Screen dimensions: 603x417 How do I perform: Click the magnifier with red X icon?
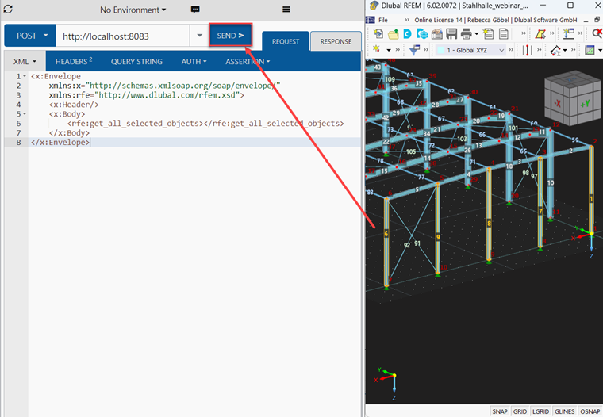pos(597,34)
